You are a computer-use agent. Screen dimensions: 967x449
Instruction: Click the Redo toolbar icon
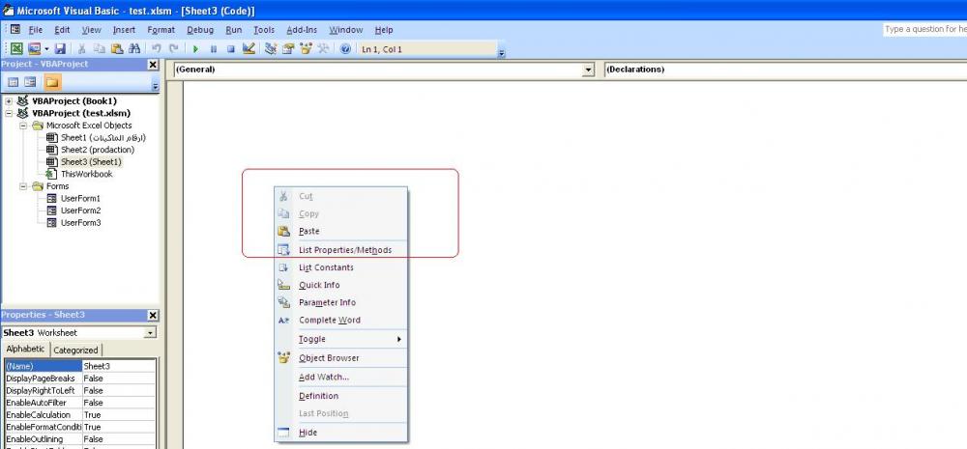(174, 48)
